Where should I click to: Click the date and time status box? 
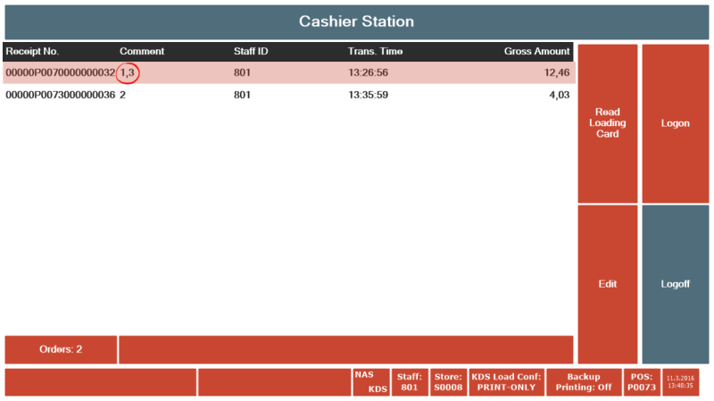click(680, 382)
